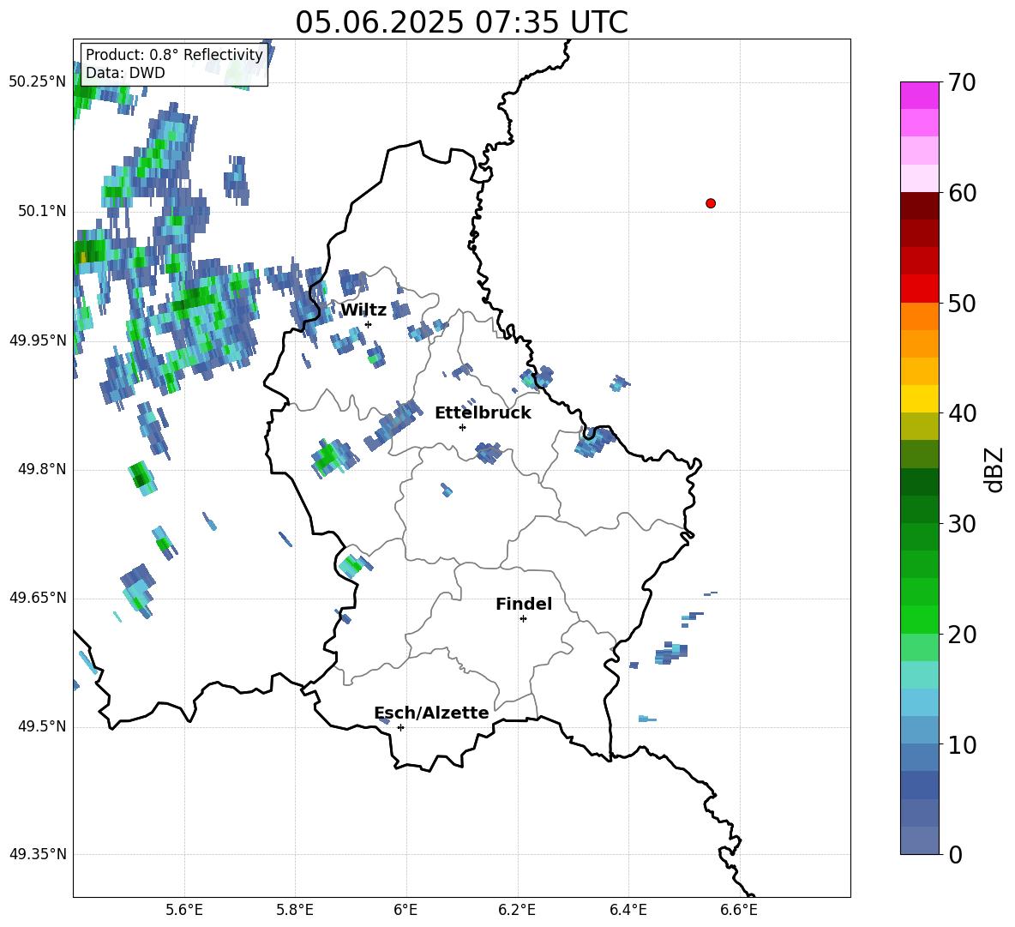
Task: Click the 'Product: 0.8° Reflectivity' legend text
Action: 174,55
